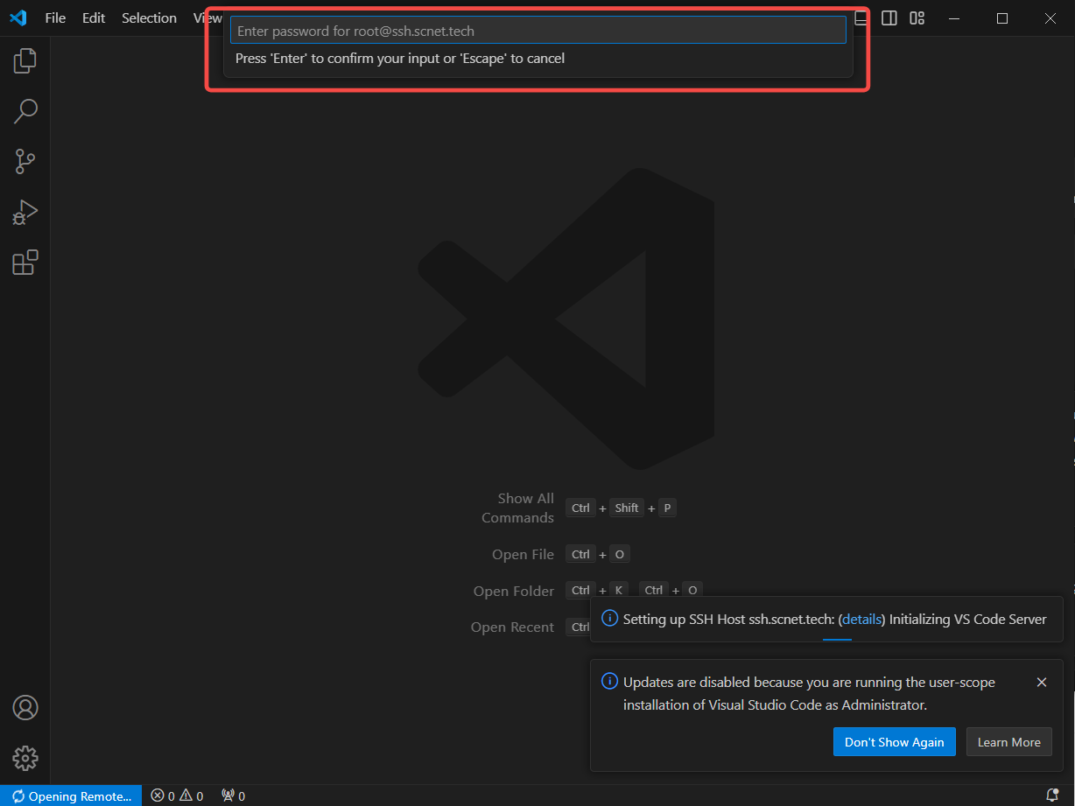The image size is (1075, 806).
Task: Toggle the Secondary Side Bar
Action: pyautogui.click(x=889, y=18)
